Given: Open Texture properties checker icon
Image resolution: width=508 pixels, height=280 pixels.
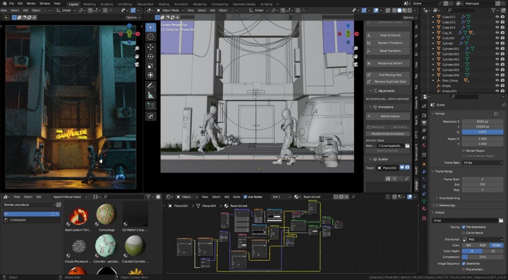Looking at the screenshot, I should (x=424, y=218).
